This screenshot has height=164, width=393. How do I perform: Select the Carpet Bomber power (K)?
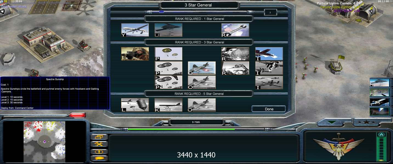(168, 105)
